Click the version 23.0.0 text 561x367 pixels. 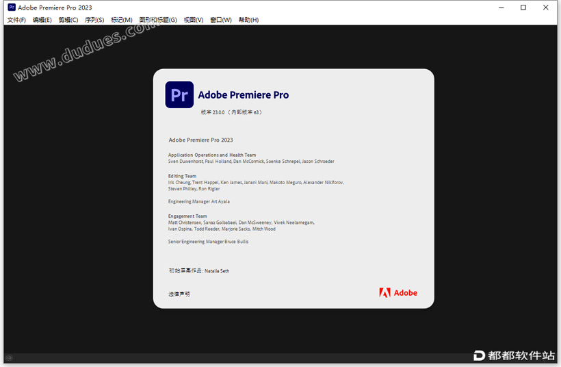231,112
